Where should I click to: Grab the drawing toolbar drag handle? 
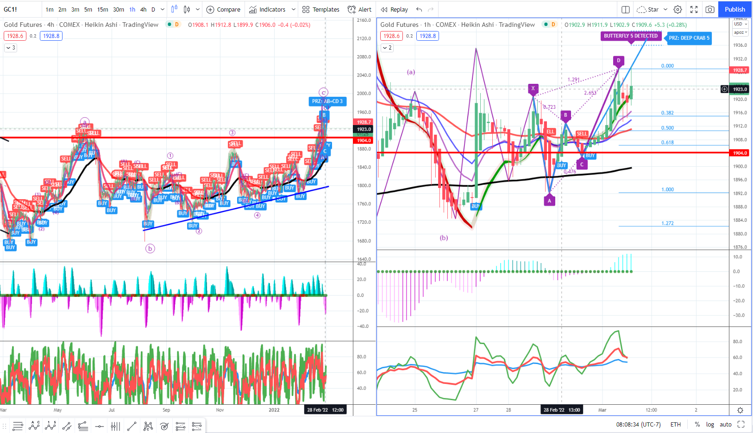coord(5,426)
